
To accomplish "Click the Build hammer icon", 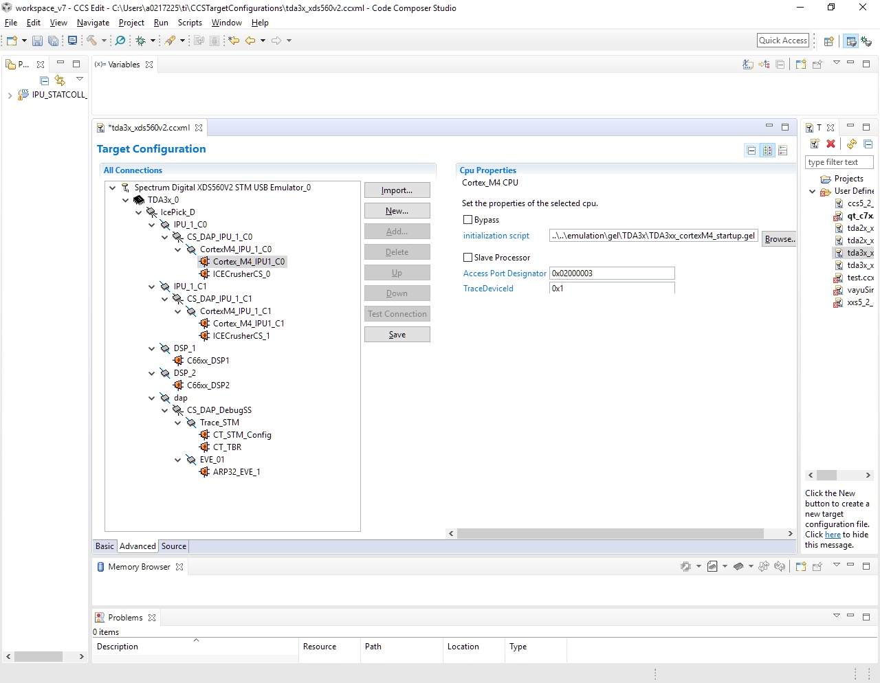I will 91,41.
